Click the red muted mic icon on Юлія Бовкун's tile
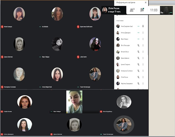The width and height of the screenshot is (175, 137). 2,27
